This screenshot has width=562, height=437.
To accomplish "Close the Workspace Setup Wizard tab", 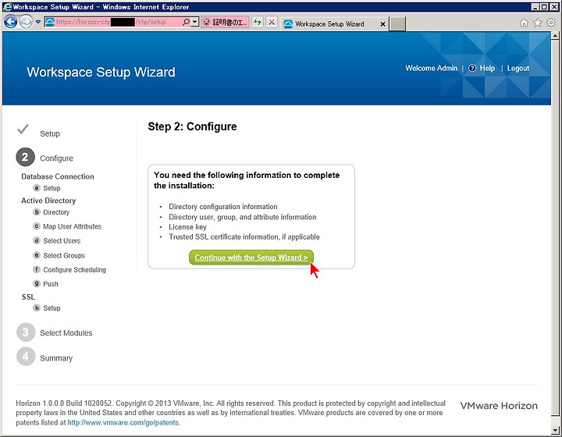I will 382,24.
